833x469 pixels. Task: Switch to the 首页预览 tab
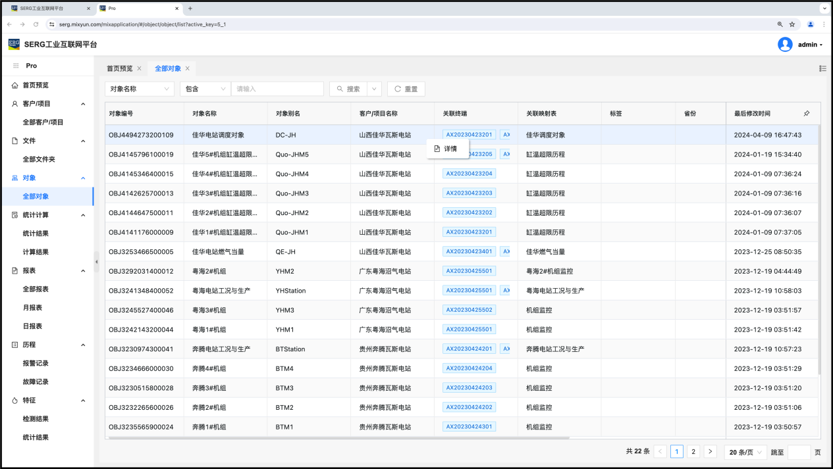click(x=119, y=68)
